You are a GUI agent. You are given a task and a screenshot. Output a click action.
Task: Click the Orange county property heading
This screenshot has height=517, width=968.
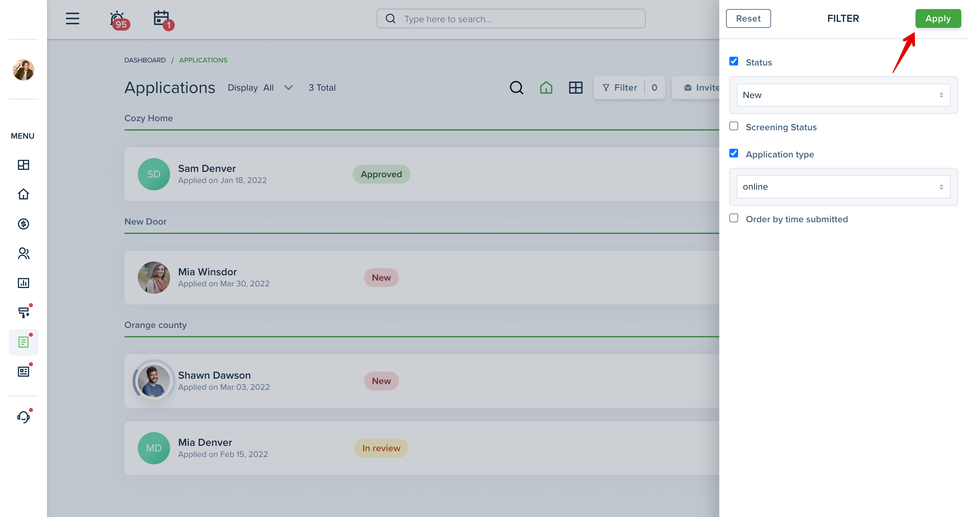click(x=155, y=325)
